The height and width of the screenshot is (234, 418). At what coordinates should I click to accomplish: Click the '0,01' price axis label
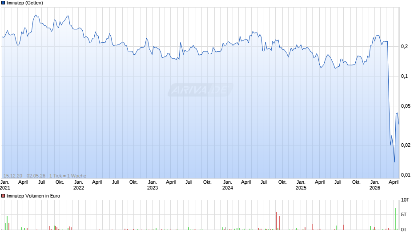[x=406, y=175]
